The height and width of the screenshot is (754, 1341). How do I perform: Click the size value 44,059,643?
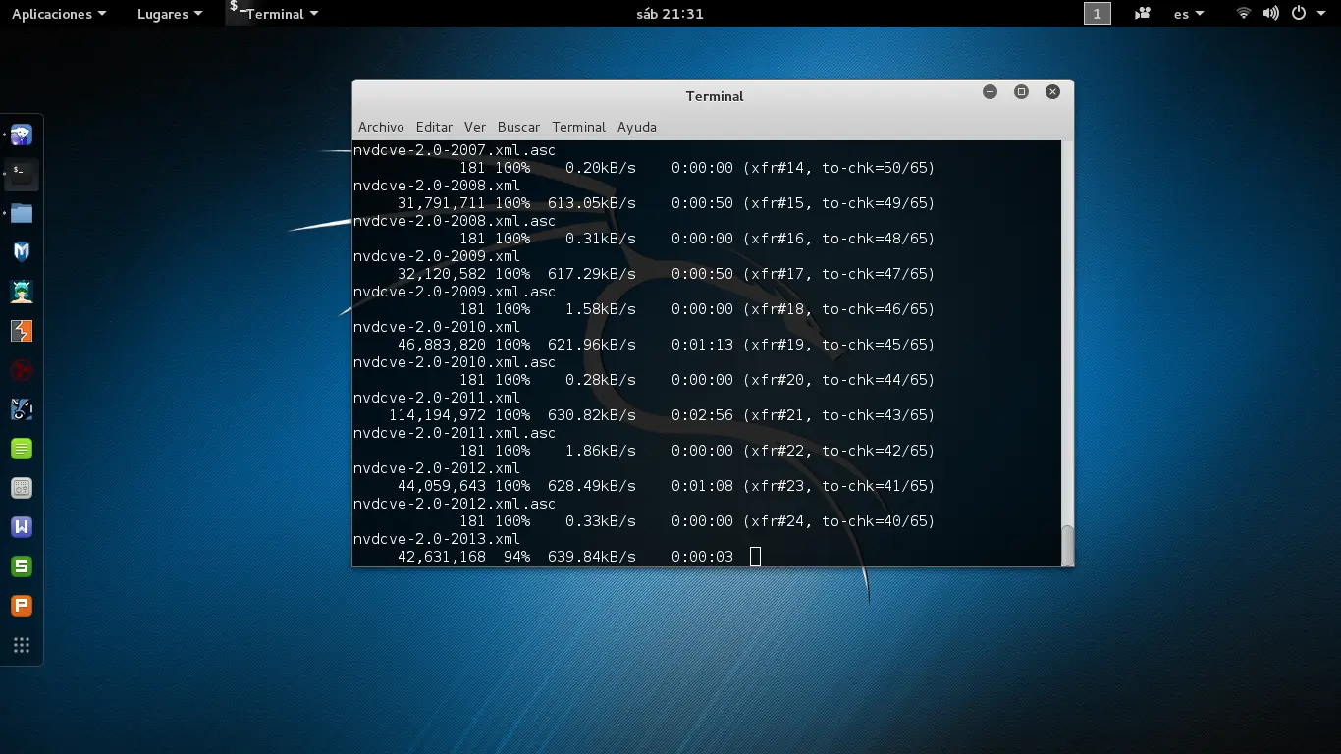coord(442,486)
